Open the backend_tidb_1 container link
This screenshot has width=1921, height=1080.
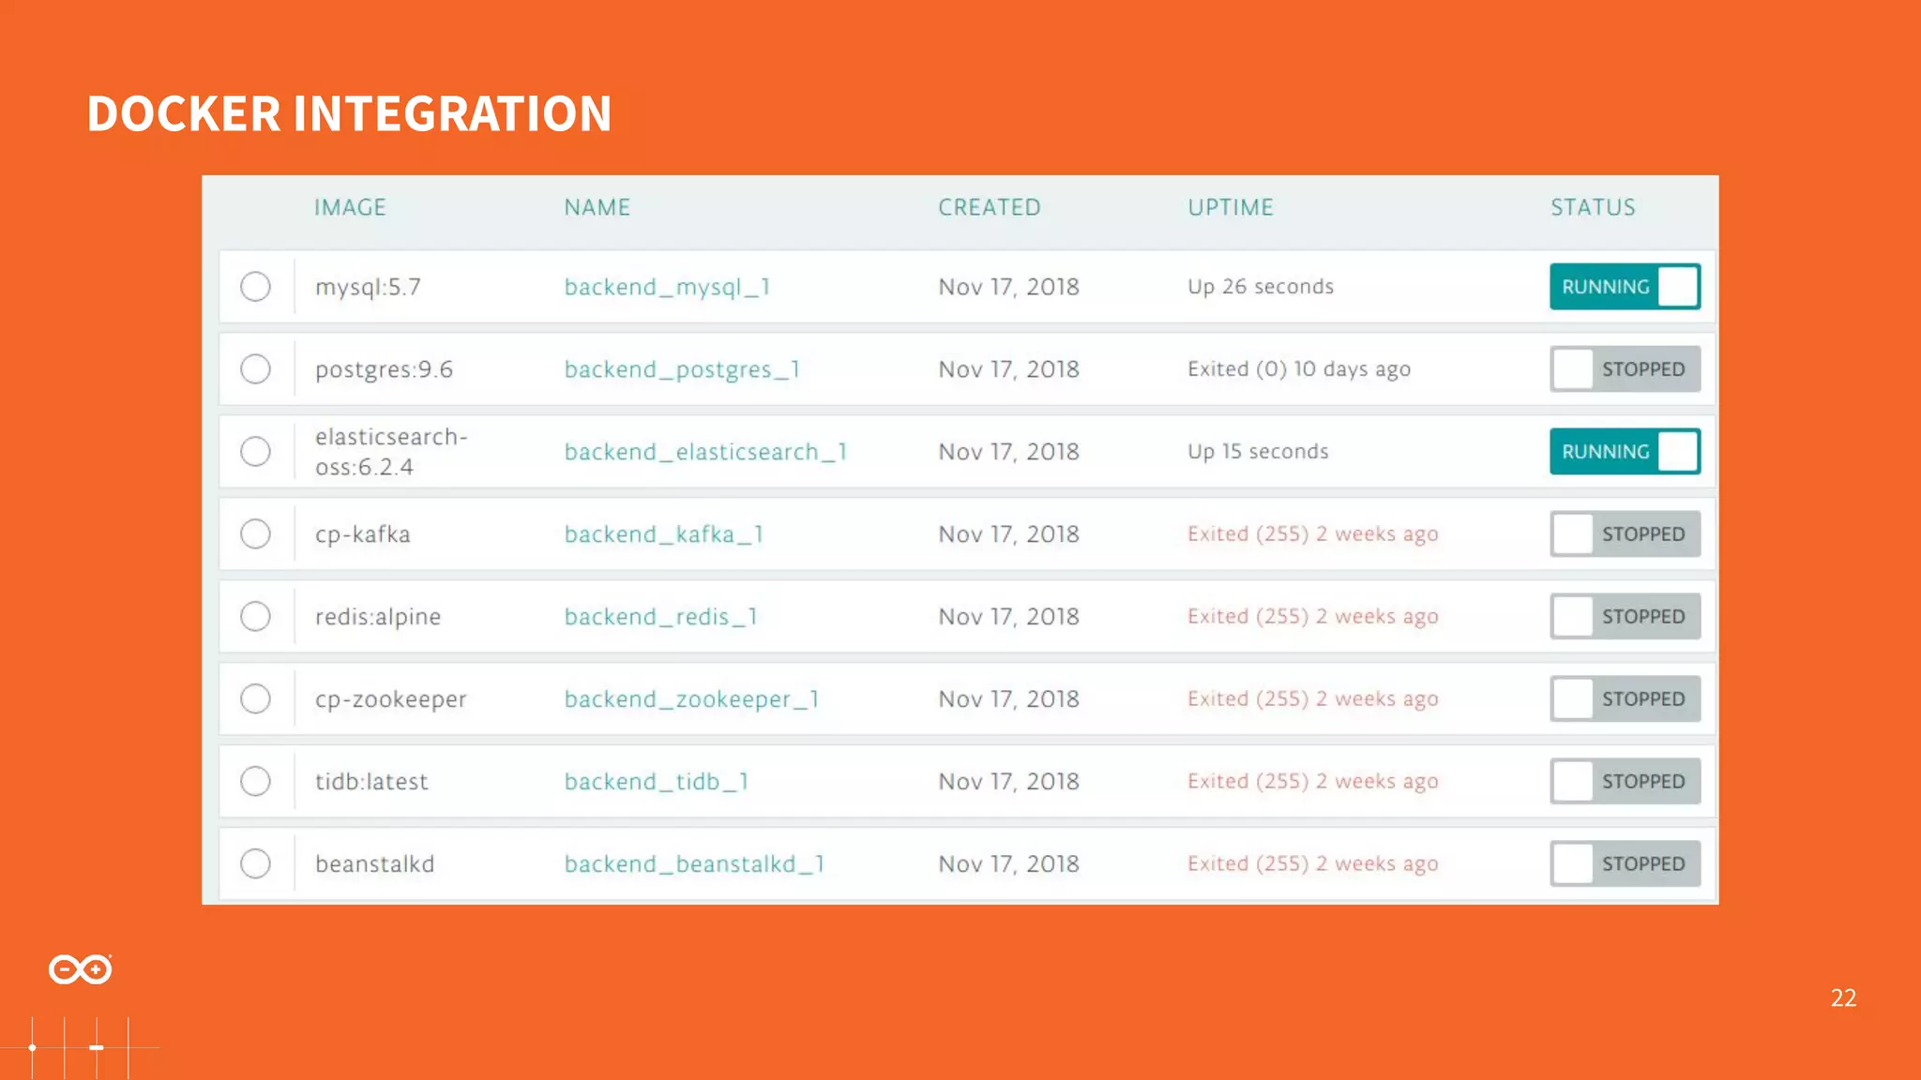pos(657,783)
